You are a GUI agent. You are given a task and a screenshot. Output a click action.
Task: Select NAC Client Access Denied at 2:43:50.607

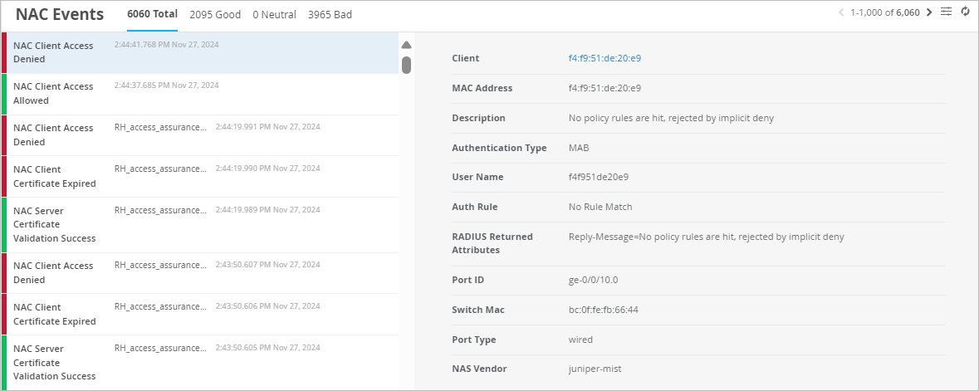click(x=199, y=273)
